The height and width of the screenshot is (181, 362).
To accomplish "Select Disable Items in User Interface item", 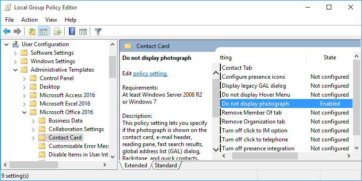I will click(78, 155).
